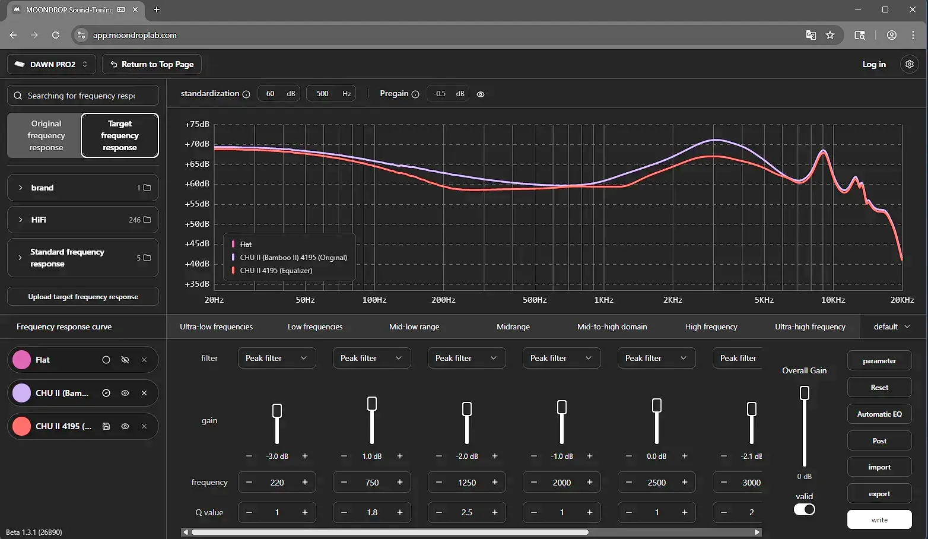Remove the CHU II (Bamboo) curve
Image resolution: width=928 pixels, height=539 pixels.
coord(144,393)
